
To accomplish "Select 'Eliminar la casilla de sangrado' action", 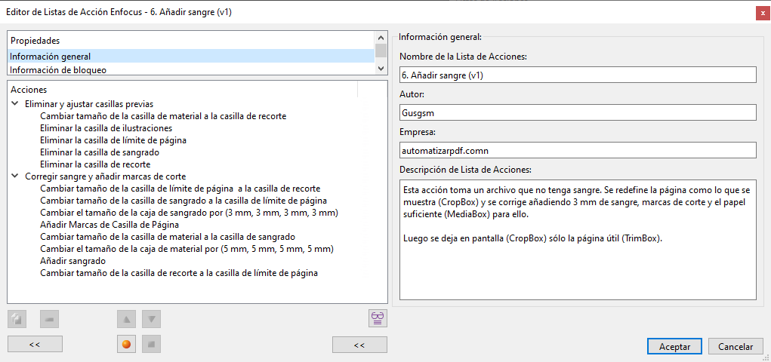I will (x=100, y=152).
